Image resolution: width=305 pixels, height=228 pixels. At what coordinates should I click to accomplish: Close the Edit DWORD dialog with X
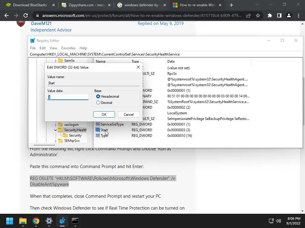(138, 67)
